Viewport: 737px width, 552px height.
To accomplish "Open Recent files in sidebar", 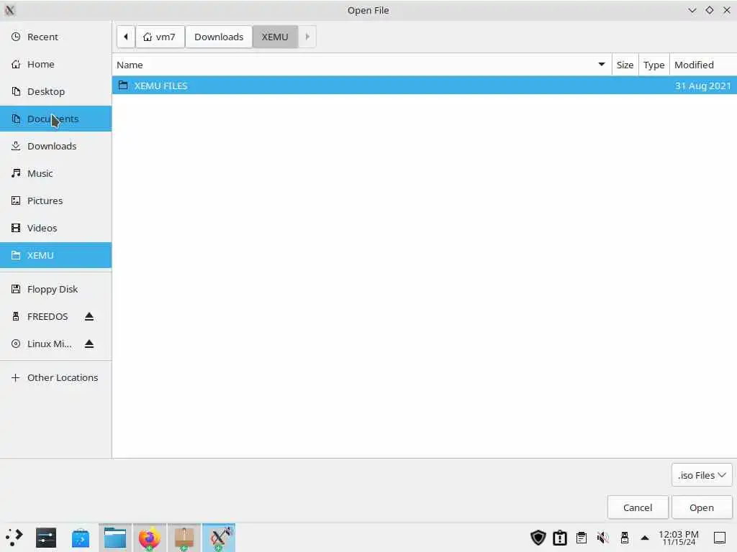I will coord(55,37).
